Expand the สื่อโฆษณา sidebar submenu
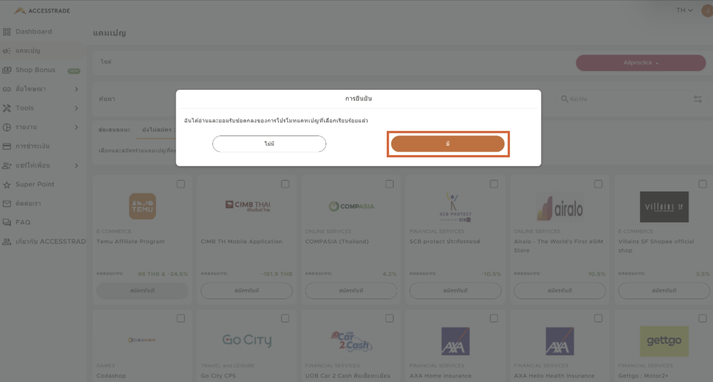 point(76,89)
